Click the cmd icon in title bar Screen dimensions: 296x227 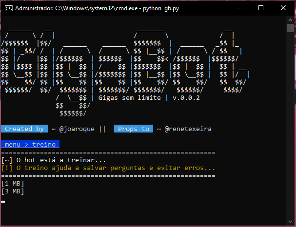[x=8, y=8]
